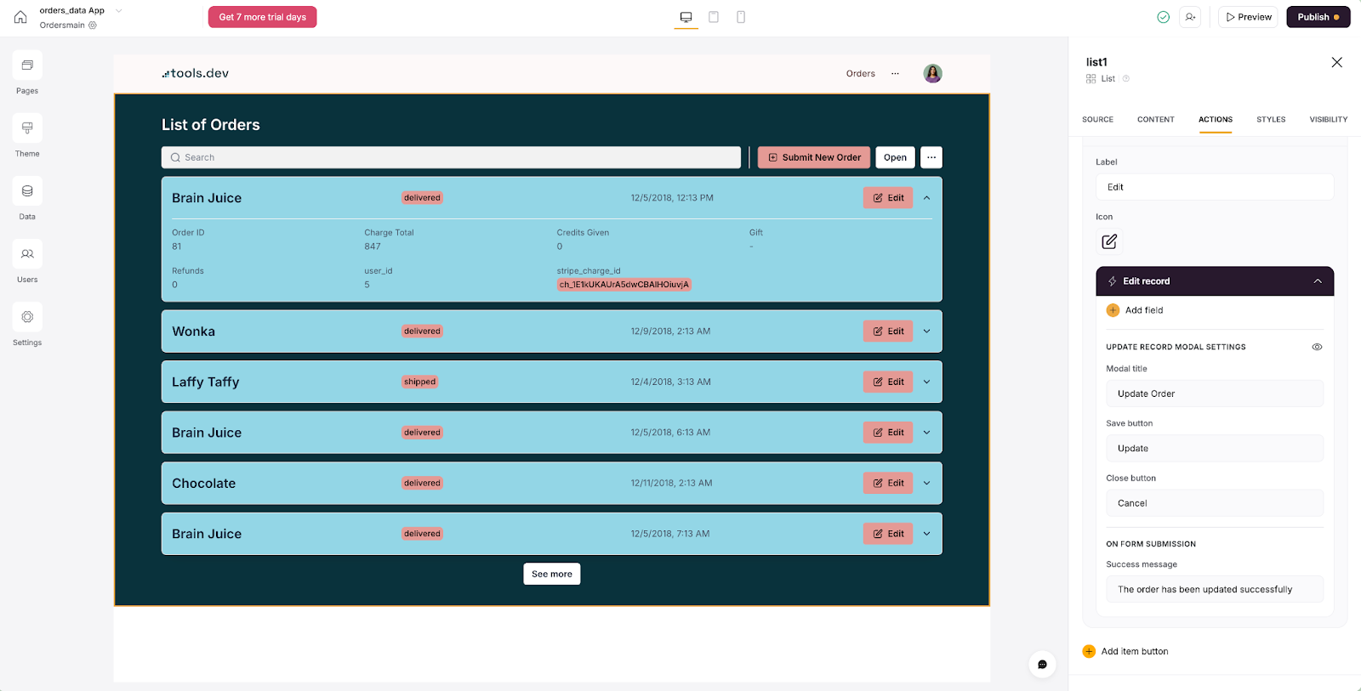The height and width of the screenshot is (691, 1361).
Task: Switch to tablet view icon
Action: pos(714,17)
